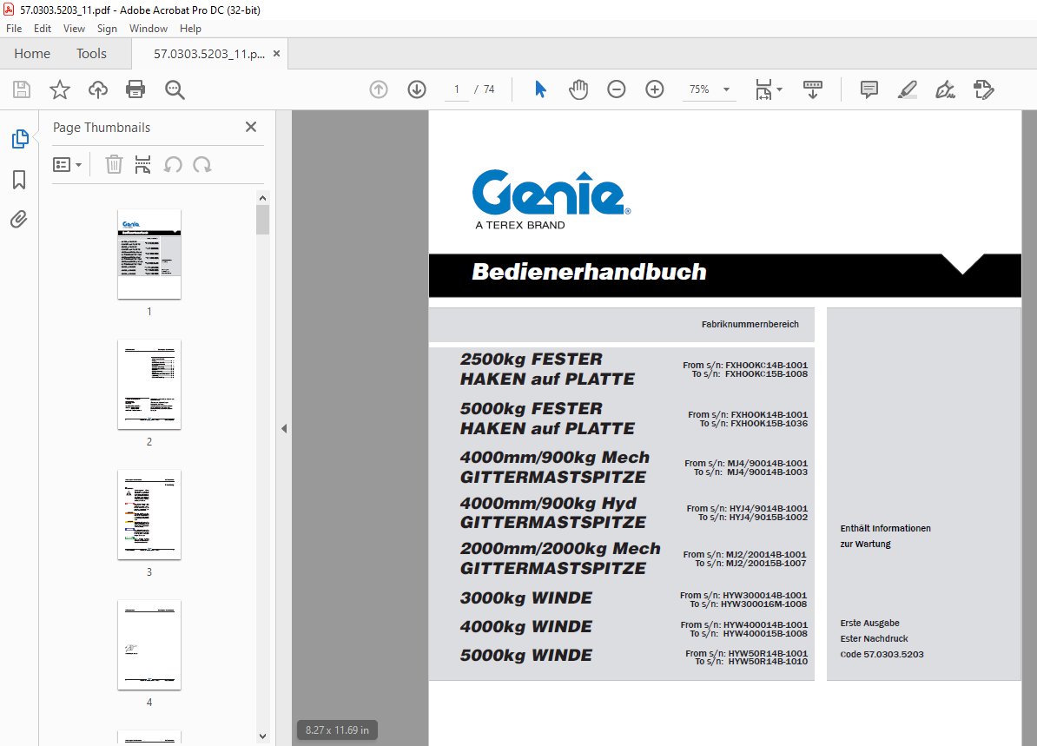Screen dimensions: 1037x746
Task: Click the page number input field
Action: (456, 89)
